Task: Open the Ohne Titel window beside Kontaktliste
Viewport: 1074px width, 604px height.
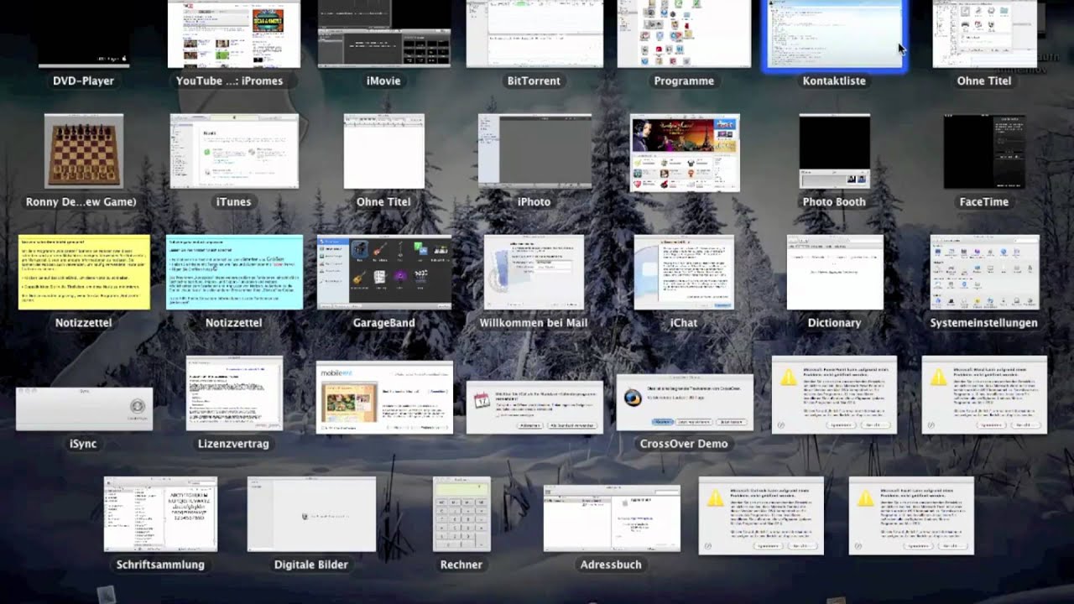Action: (984, 34)
